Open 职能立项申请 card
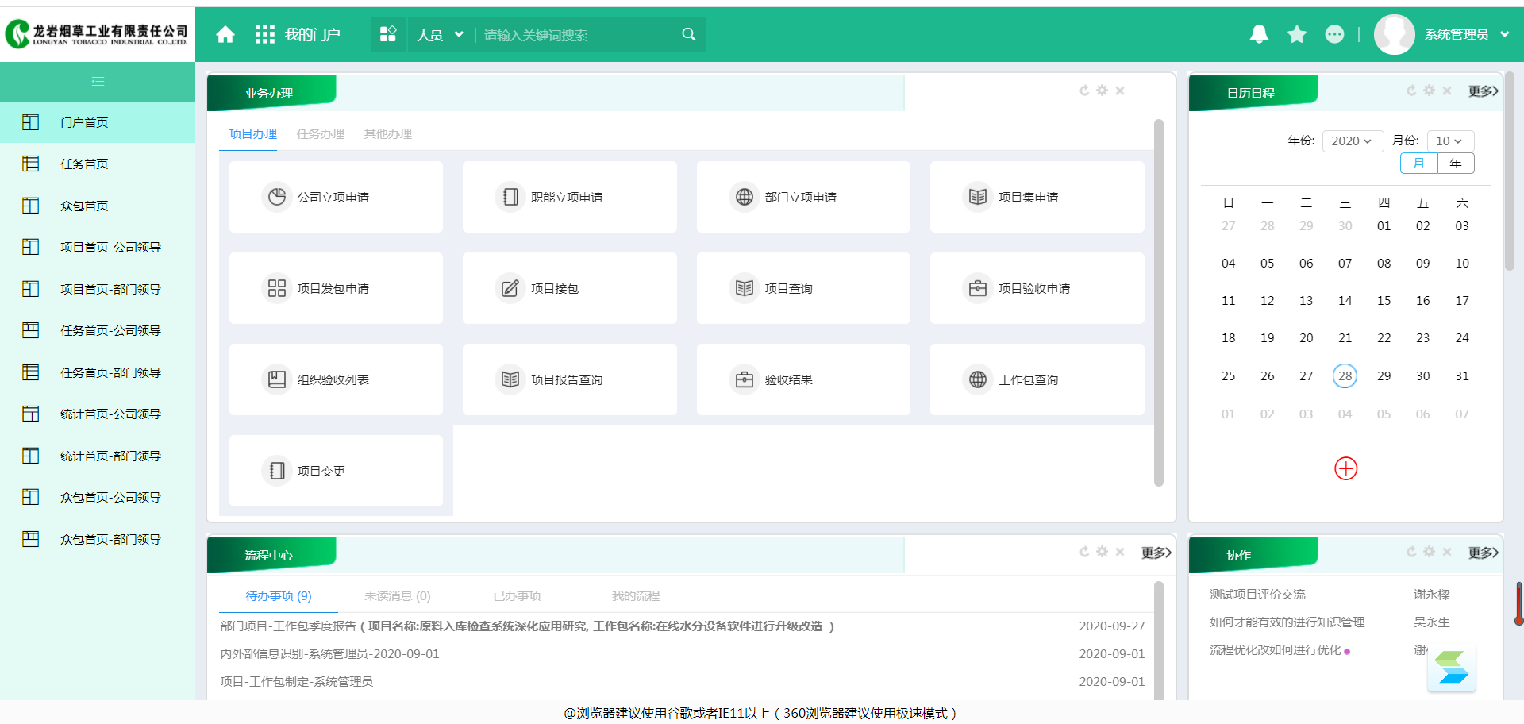The width and height of the screenshot is (1524, 724). point(570,197)
